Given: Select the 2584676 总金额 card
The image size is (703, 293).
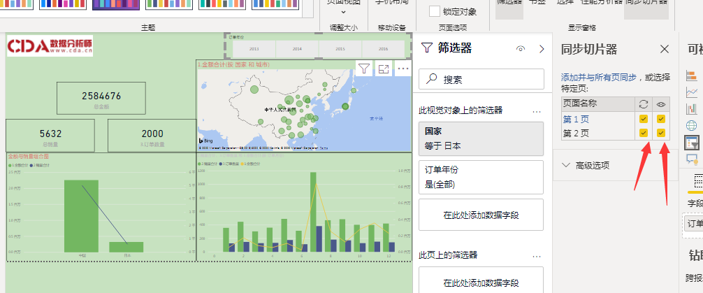Looking at the screenshot, I should (101, 99).
